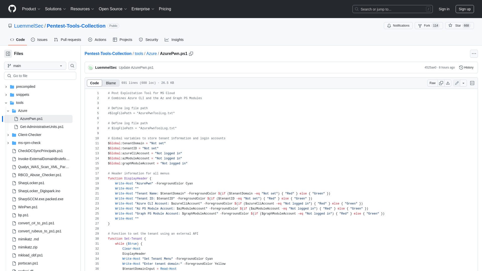
Task: Open RBCD_Abuse_Checker.ps1 file
Action: [40, 175]
